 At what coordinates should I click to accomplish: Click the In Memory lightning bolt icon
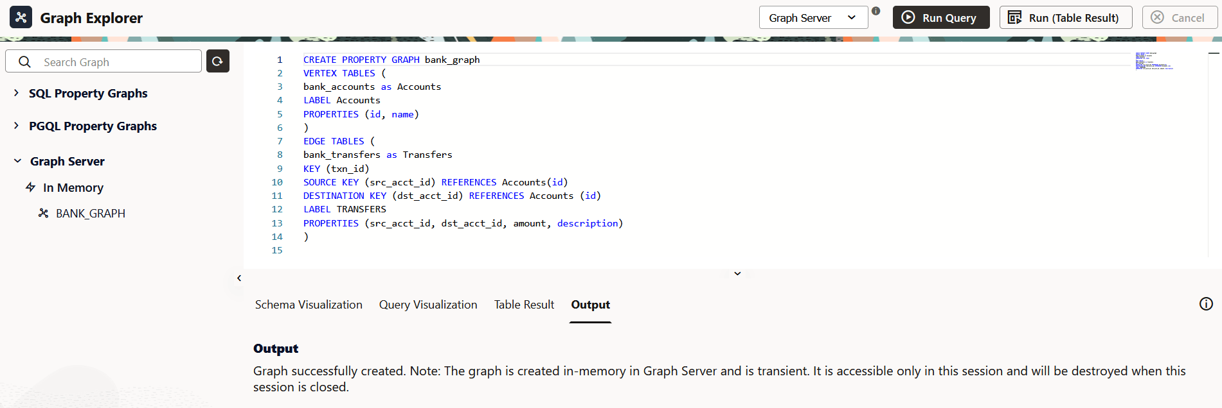pos(30,187)
